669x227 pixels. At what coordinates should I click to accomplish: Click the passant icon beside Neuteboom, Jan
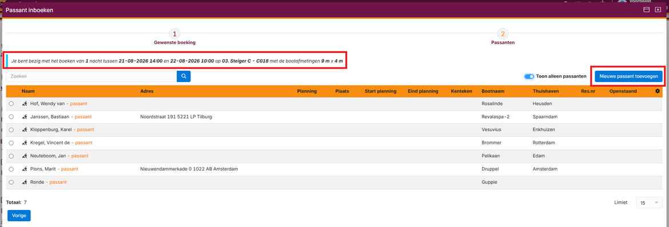25,156
